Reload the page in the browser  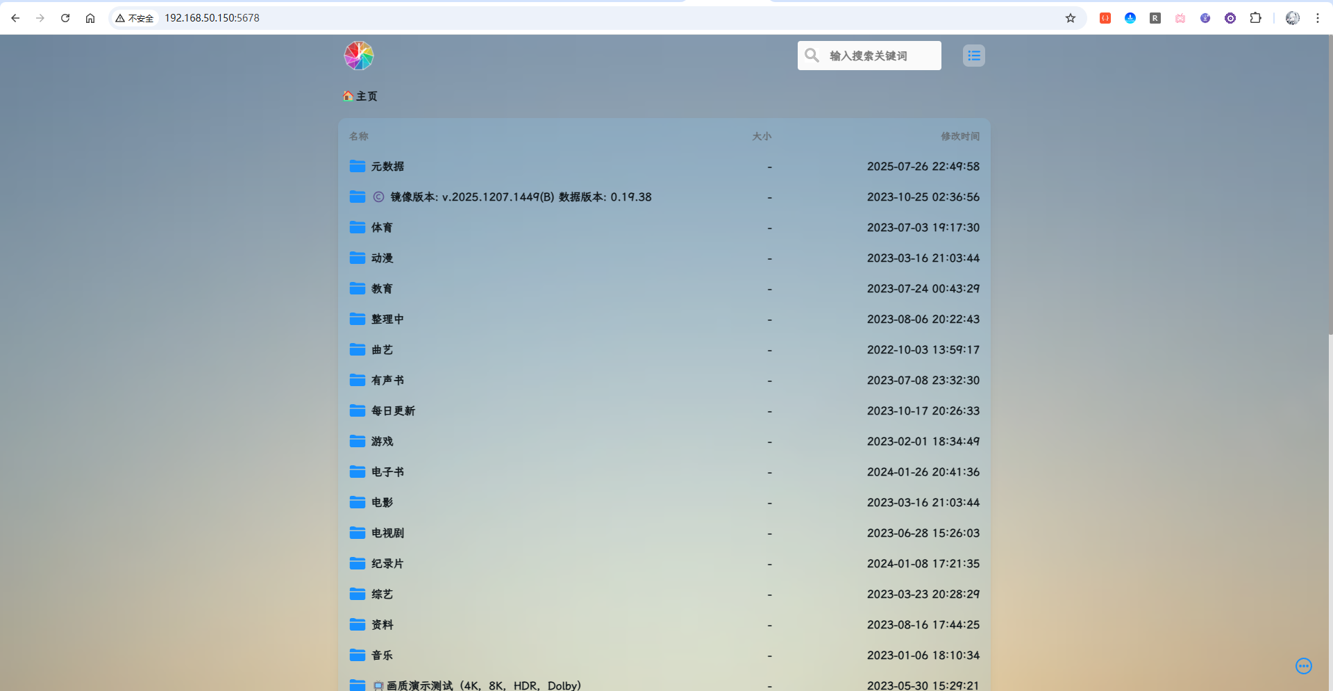point(65,18)
